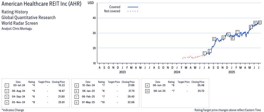Click chart marker number 9
Image resolution: width=264 pixels, height=112 pixels.
tap(255, 23)
